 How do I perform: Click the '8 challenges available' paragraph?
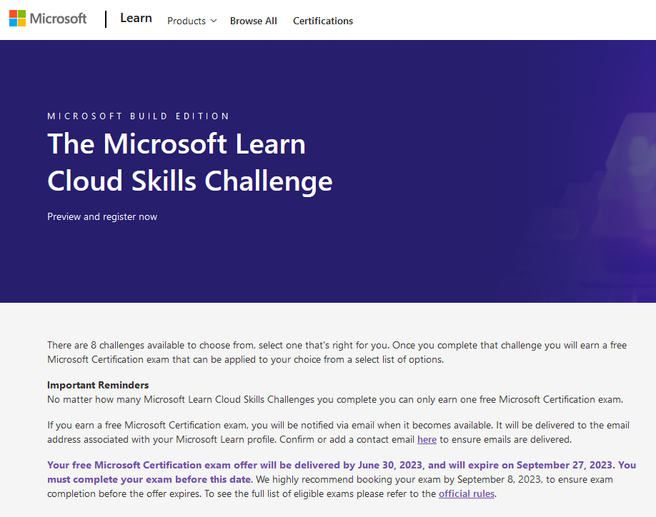click(x=337, y=352)
